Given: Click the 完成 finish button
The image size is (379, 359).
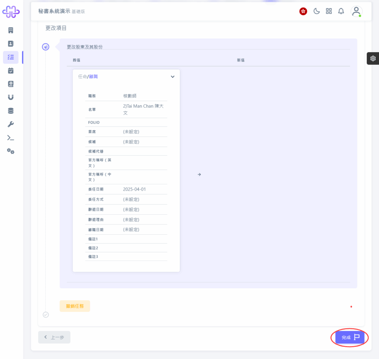Looking at the screenshot, I should [x=350, y=337].
